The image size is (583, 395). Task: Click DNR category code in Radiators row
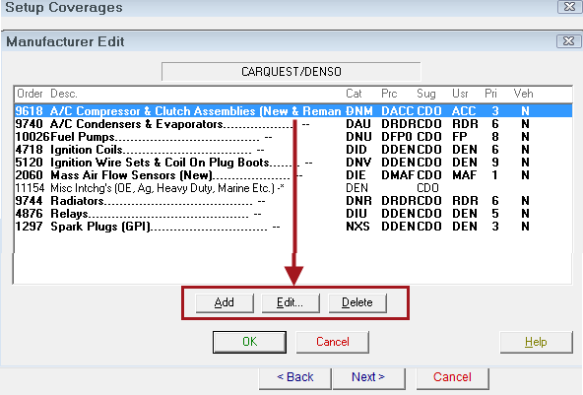point(358,201)
